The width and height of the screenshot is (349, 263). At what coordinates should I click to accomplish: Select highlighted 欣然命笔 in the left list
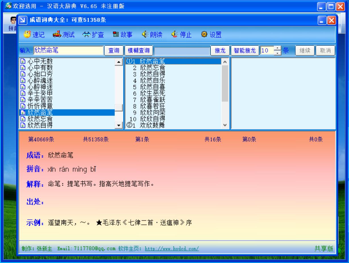pyautogui.click(x=67, y=112)
